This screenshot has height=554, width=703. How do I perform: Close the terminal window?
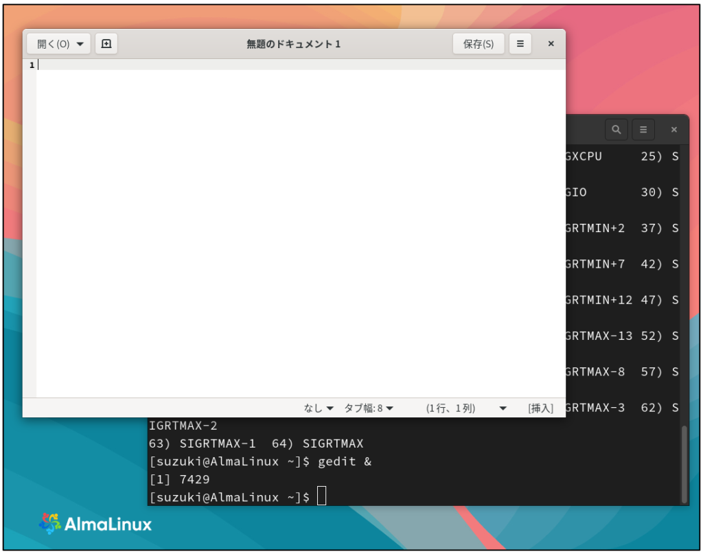(x=673, y=129)
